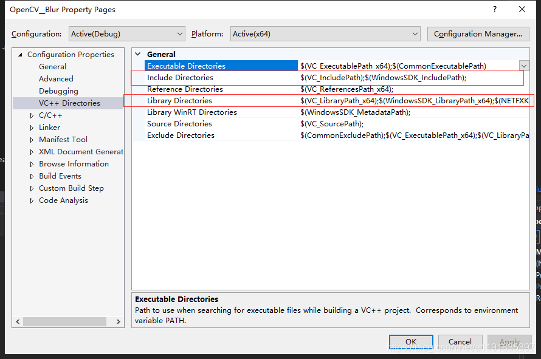Click the OK button
This screenshot has width=541, height=359.
(411, 342)
